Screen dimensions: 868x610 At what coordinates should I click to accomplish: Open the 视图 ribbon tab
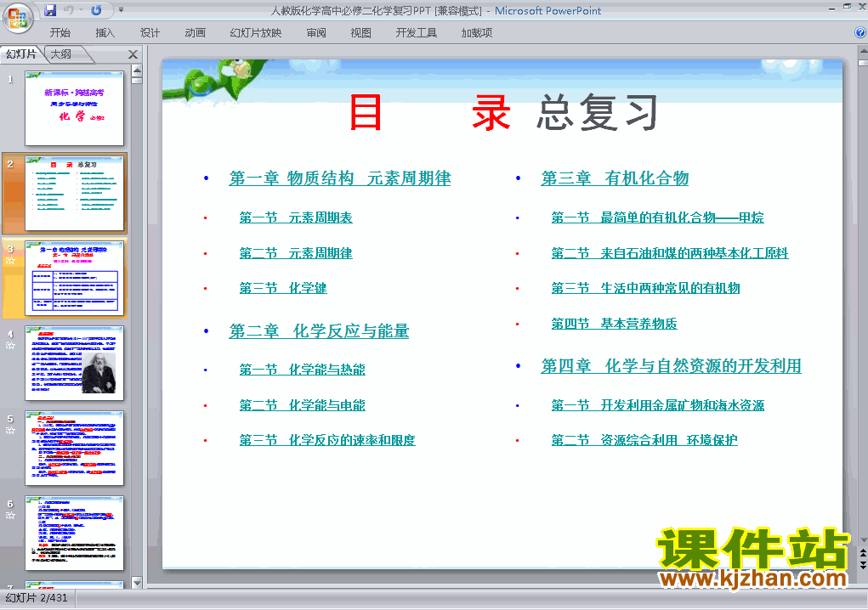[361, 32]
